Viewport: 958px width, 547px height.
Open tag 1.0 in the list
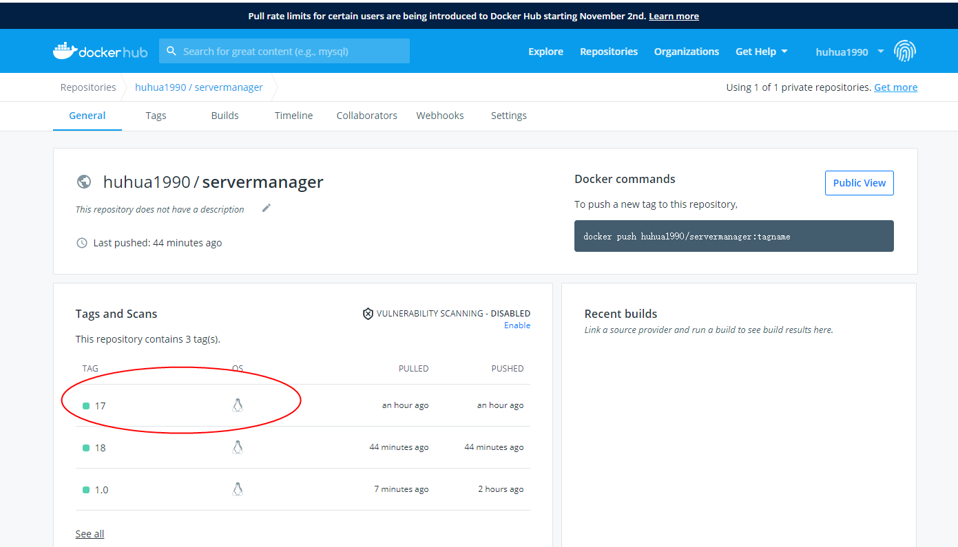pyautogui.click(x=102, y=490)
